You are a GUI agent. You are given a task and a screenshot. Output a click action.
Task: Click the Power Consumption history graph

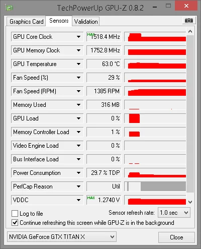coord(155,173)
